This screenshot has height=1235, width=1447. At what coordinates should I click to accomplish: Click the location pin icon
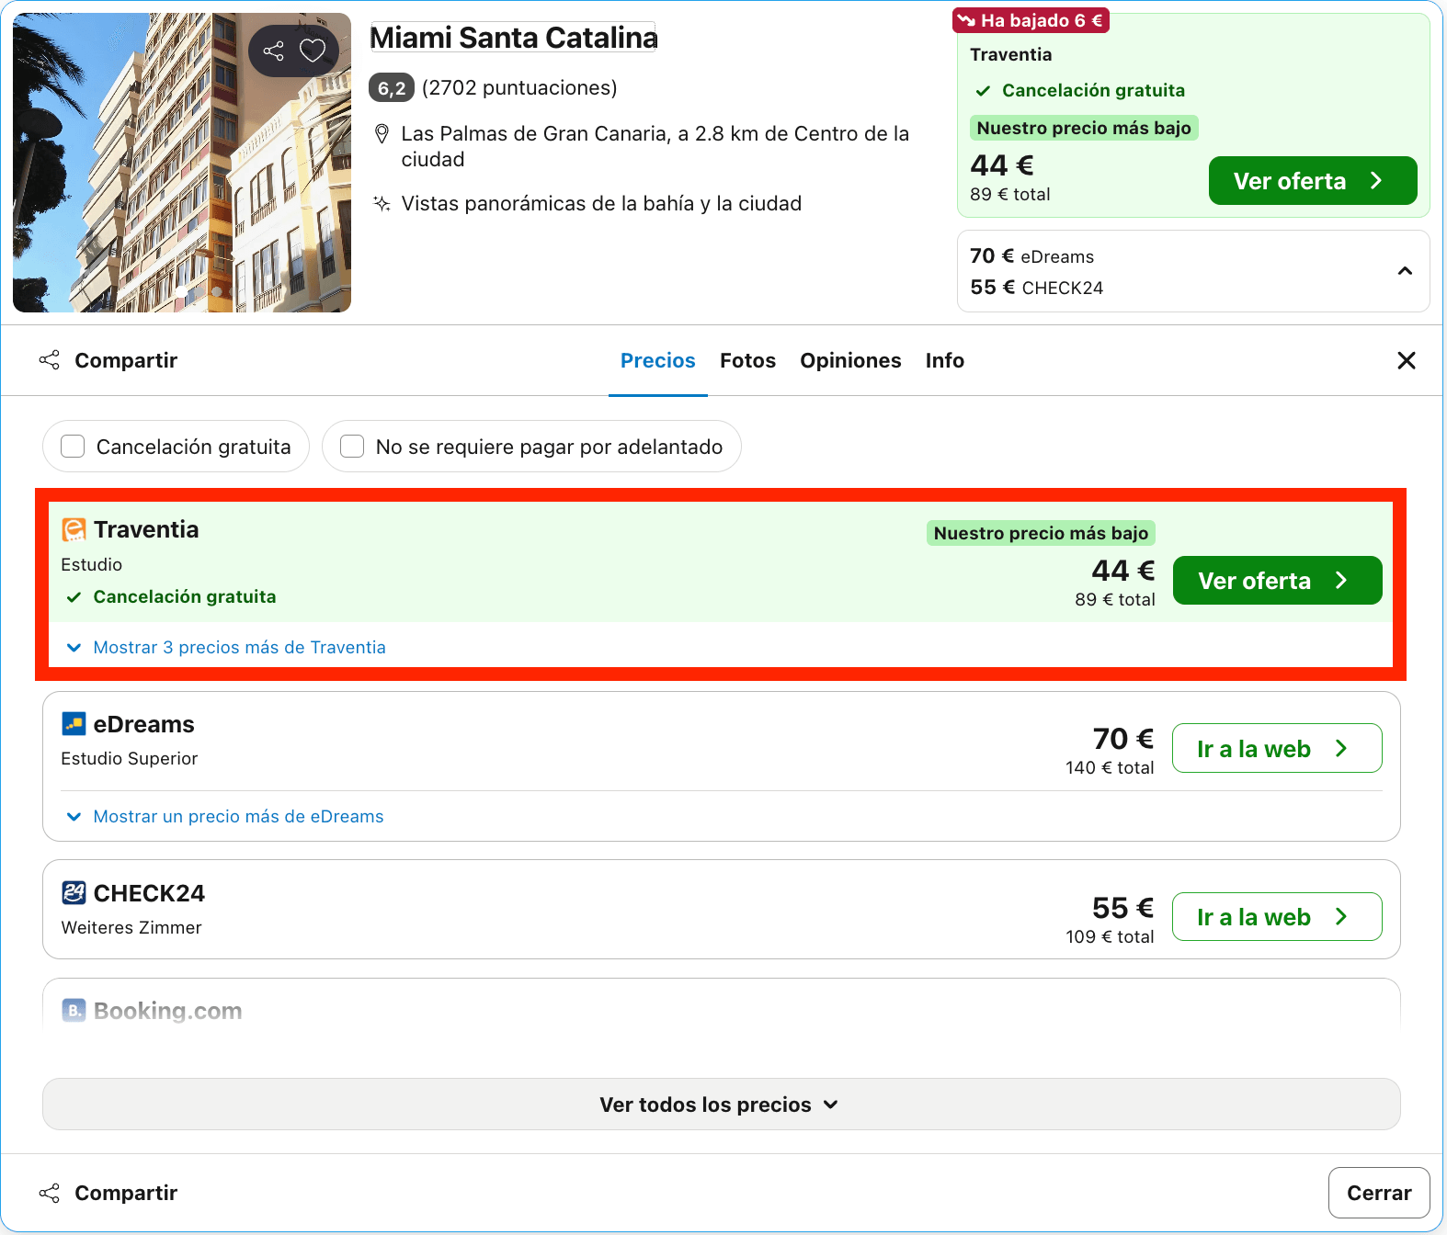pyautogui.click(x=382, y=134)
